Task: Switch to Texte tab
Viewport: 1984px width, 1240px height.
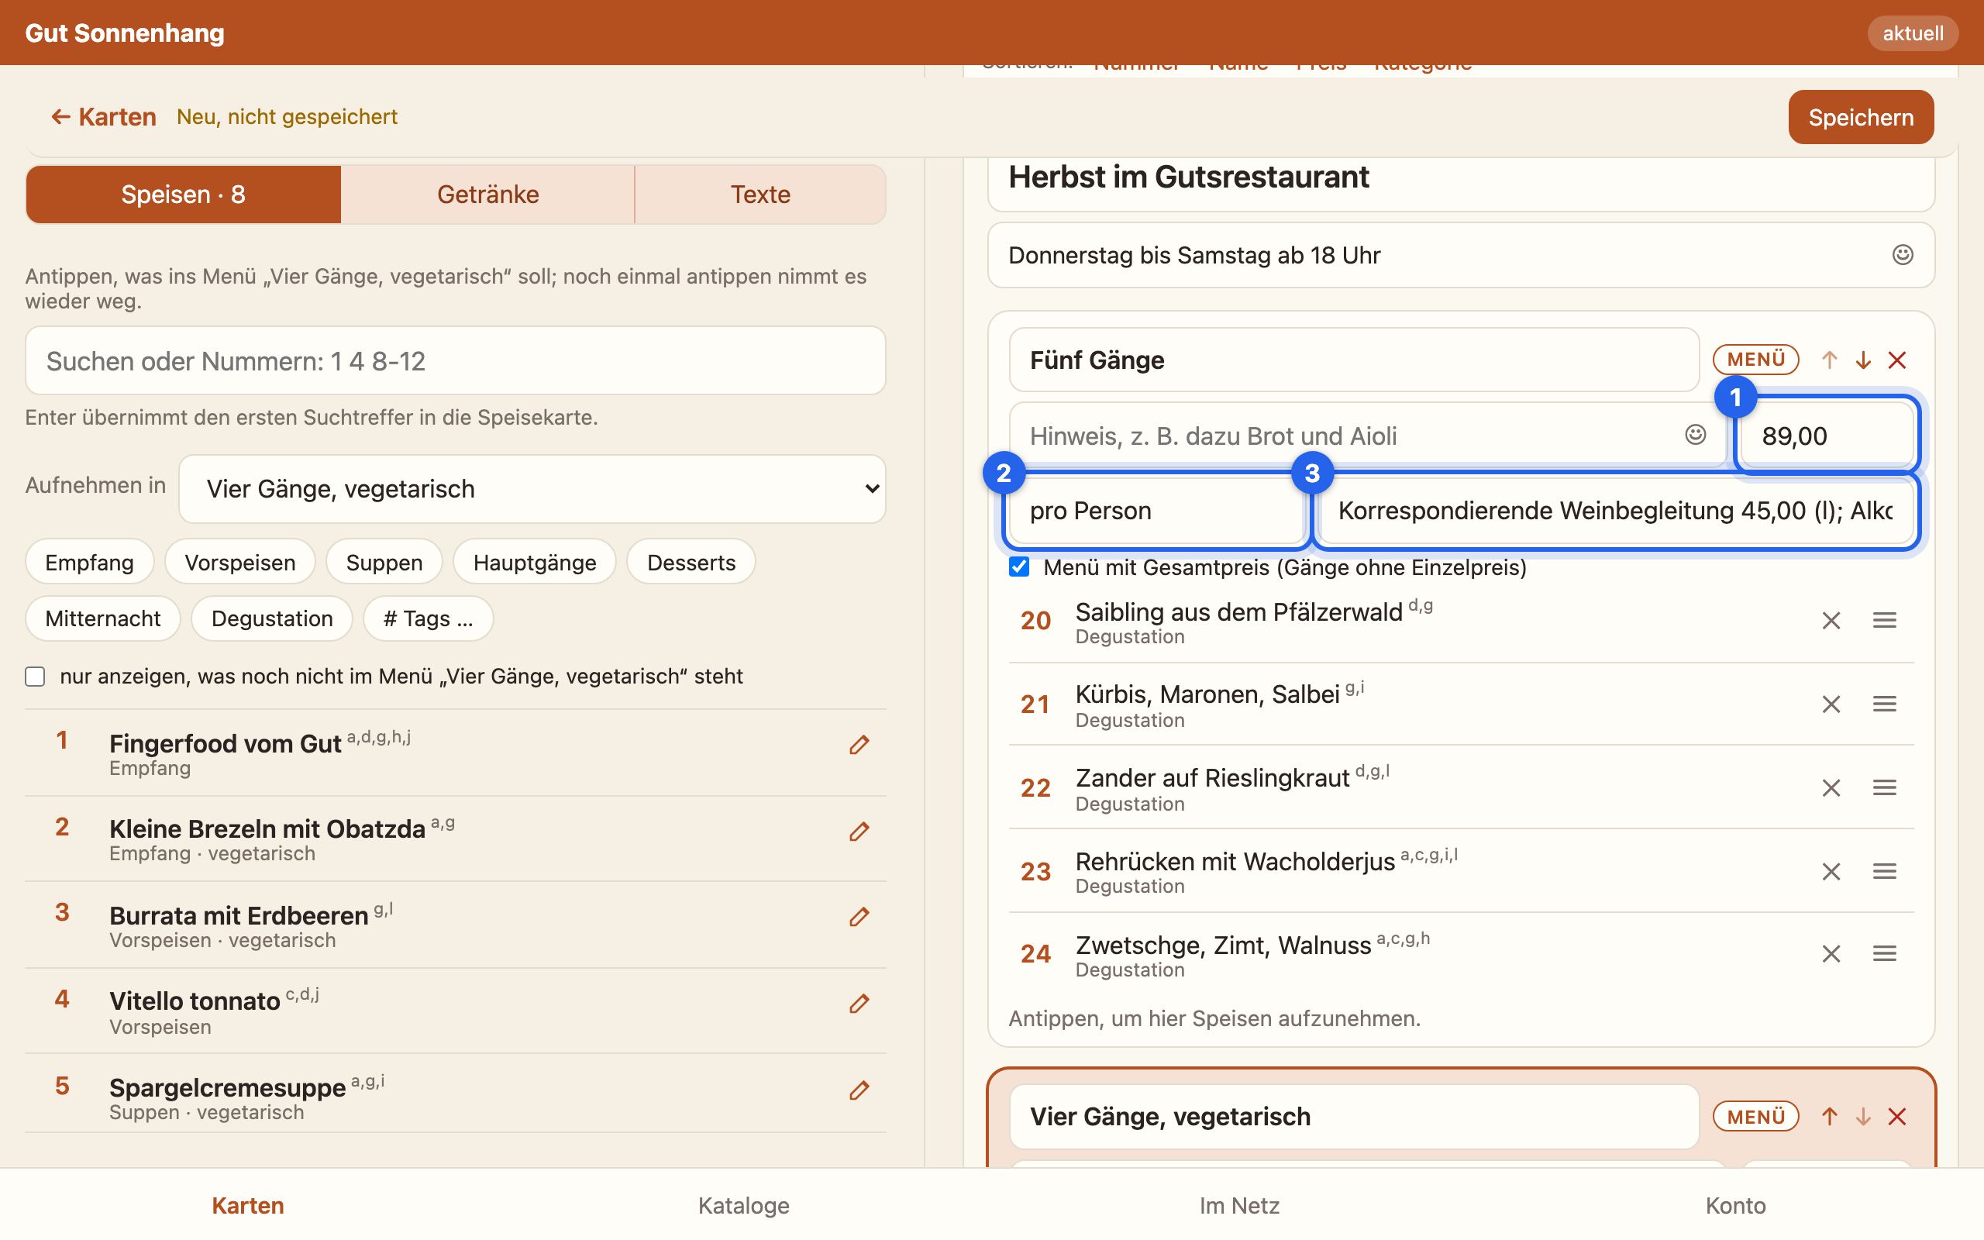Action: [x=760, y=195]
